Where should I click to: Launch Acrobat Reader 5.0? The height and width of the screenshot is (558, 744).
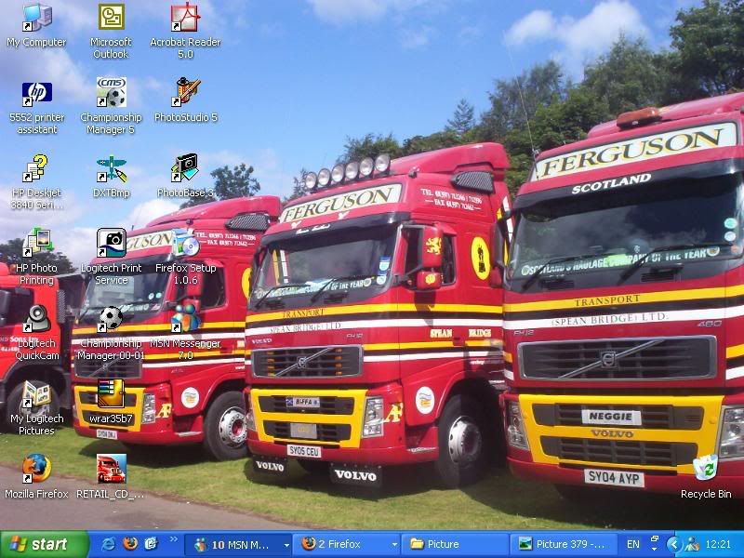(x=182, y=20)
